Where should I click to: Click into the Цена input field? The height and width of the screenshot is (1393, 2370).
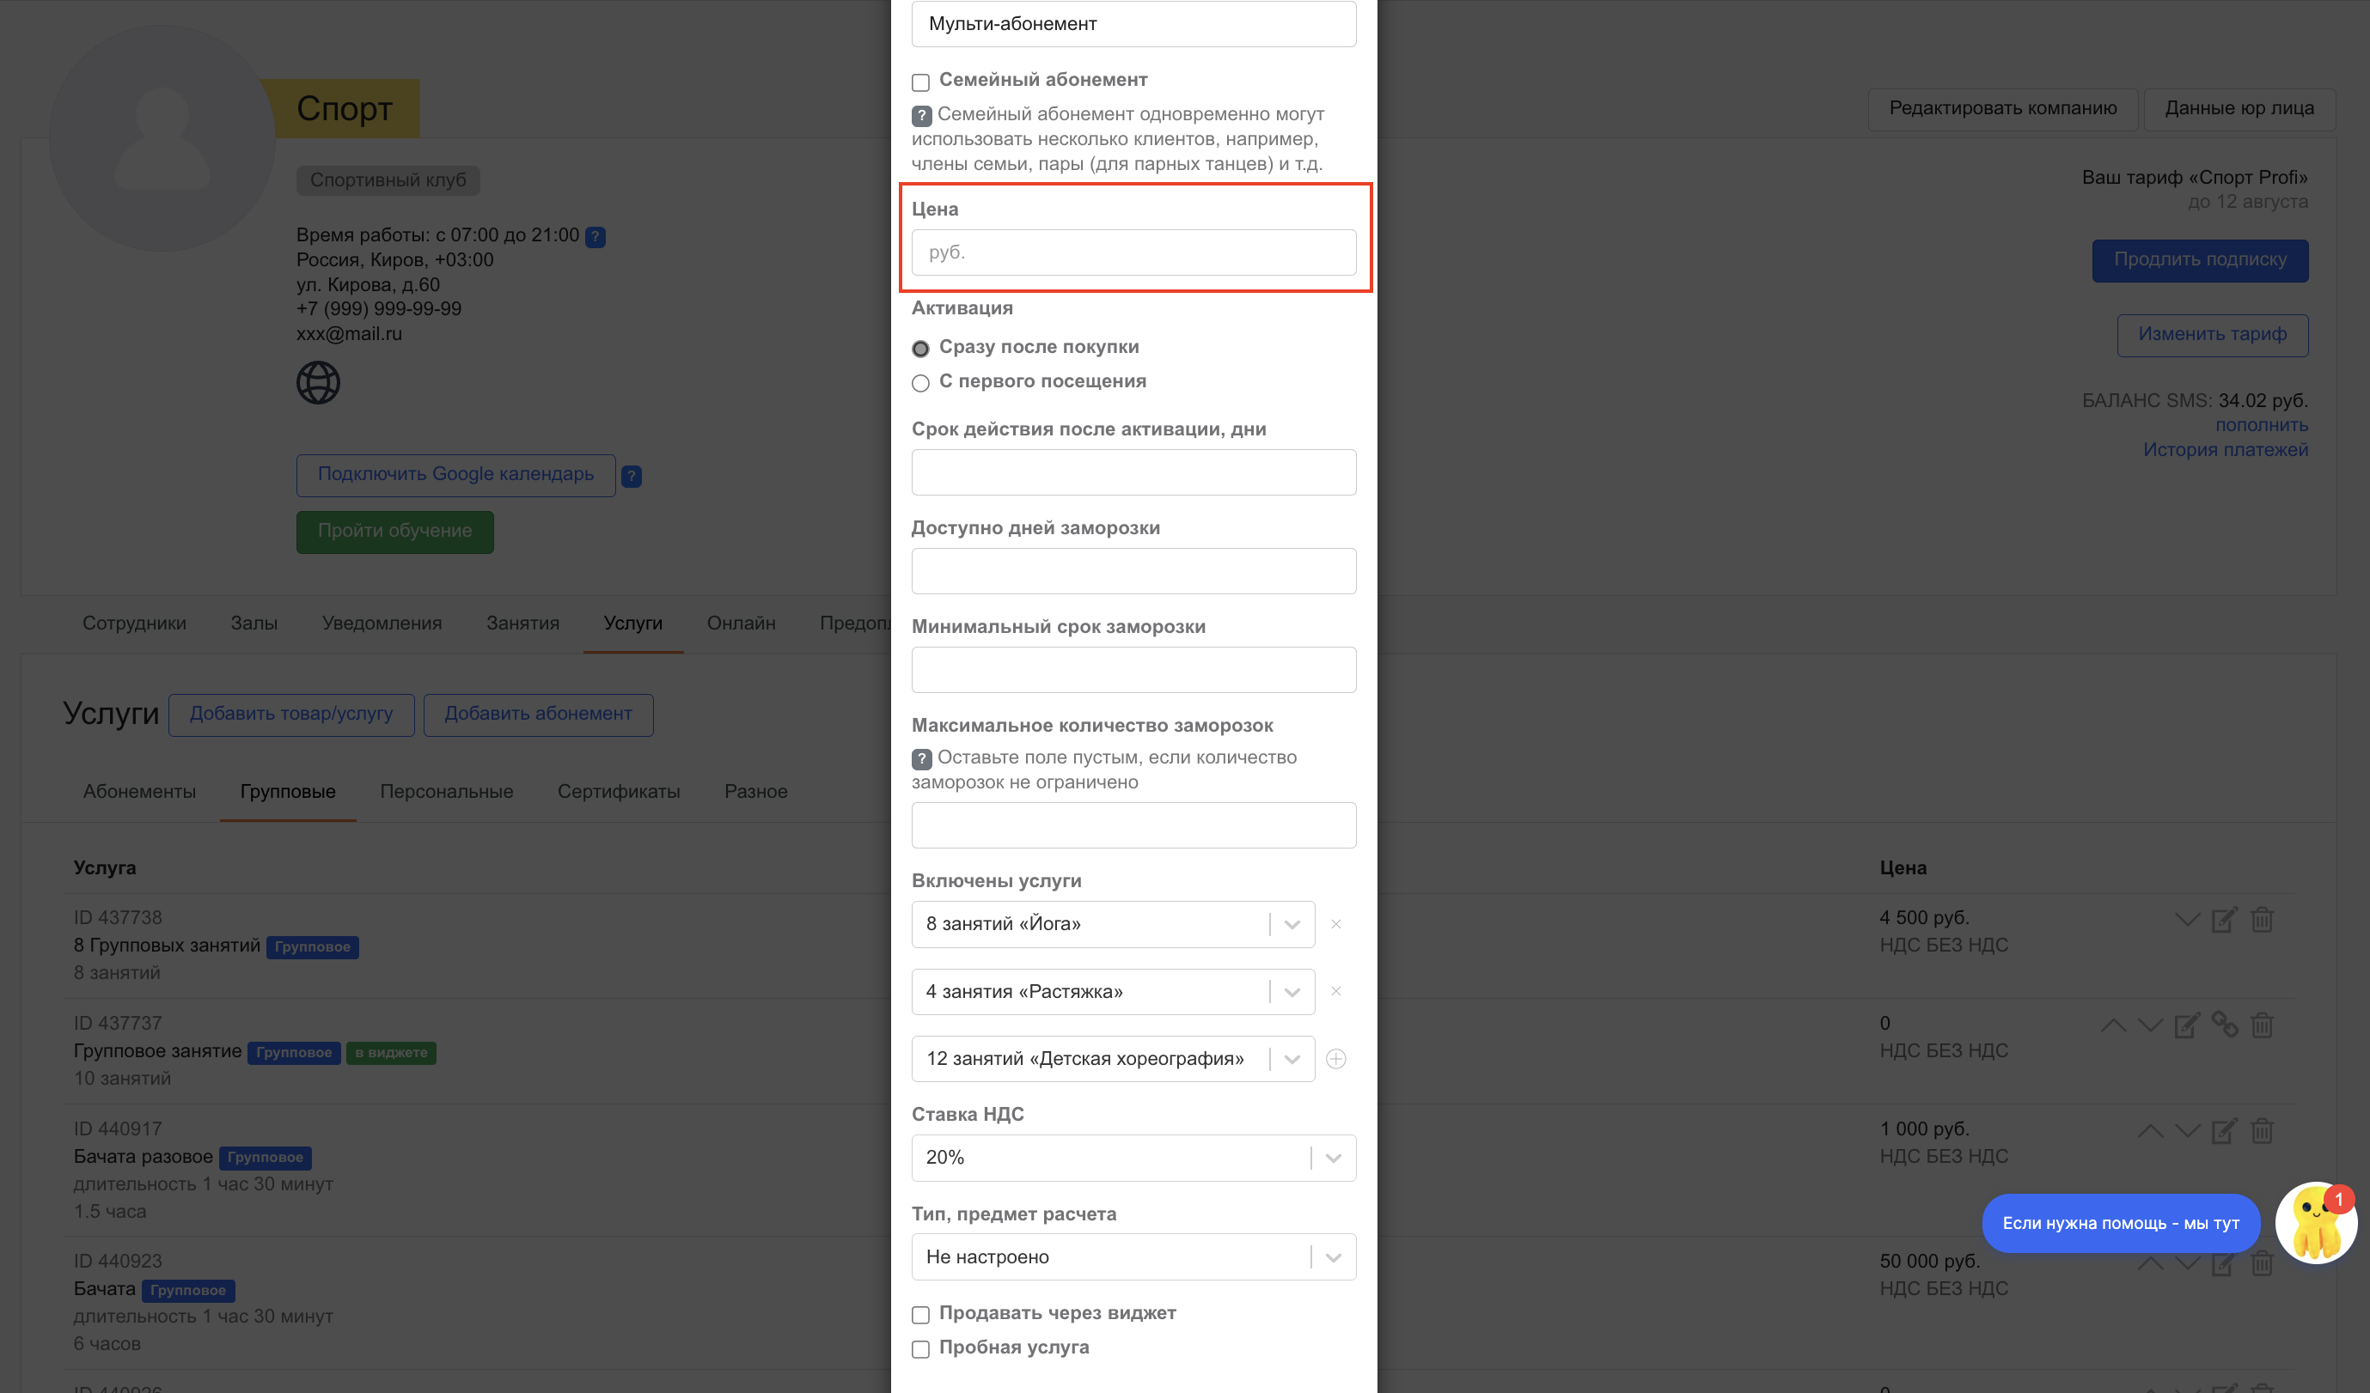pos(1133,252)
